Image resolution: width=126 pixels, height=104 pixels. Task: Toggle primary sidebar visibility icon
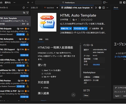(124, 2)
